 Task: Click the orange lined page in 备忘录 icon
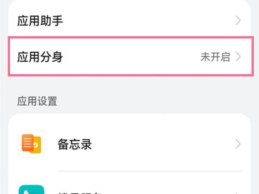pos(28,143)
